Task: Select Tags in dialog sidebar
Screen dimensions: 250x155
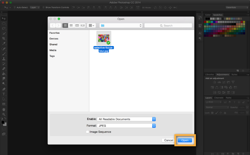Action: (x=52, y=56)
